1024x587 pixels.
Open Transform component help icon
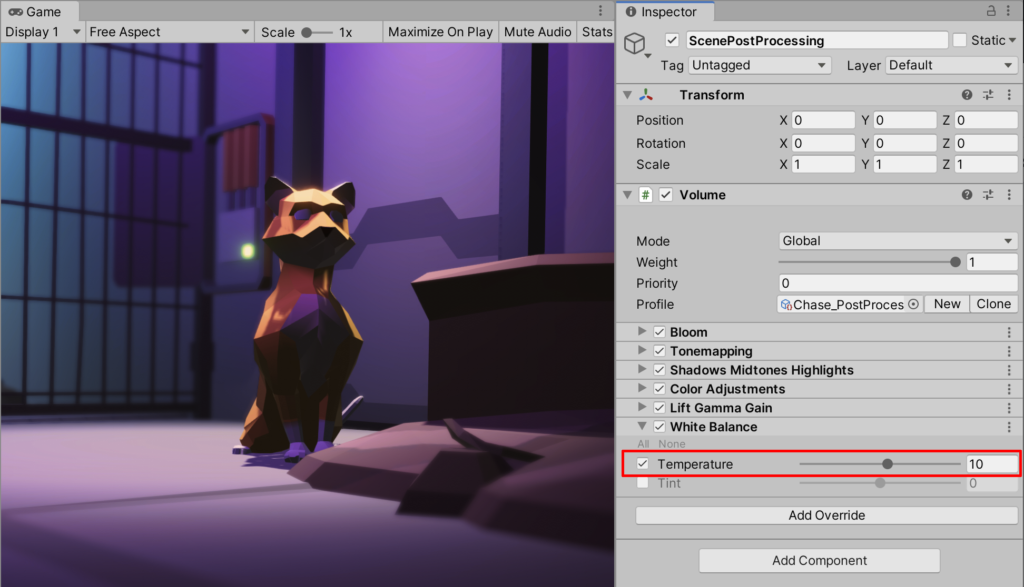(x=967, y=95)
